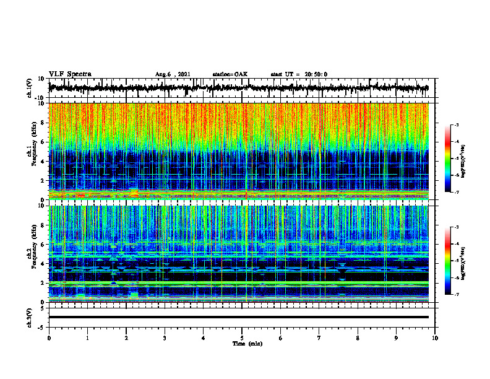Click the ch.2 frequency tick label "4"

click(43, 264)
